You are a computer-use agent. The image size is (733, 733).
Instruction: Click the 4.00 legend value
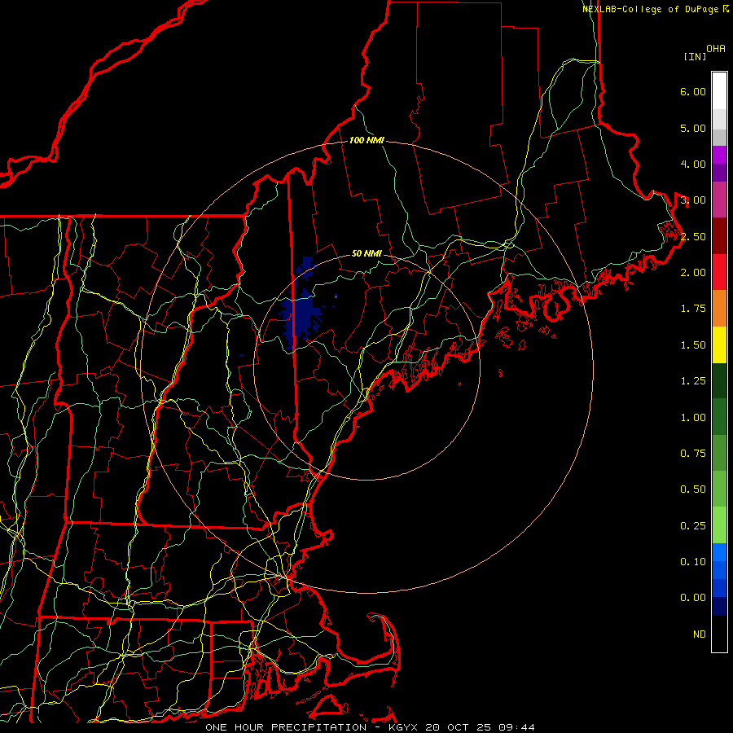point(693,164)
